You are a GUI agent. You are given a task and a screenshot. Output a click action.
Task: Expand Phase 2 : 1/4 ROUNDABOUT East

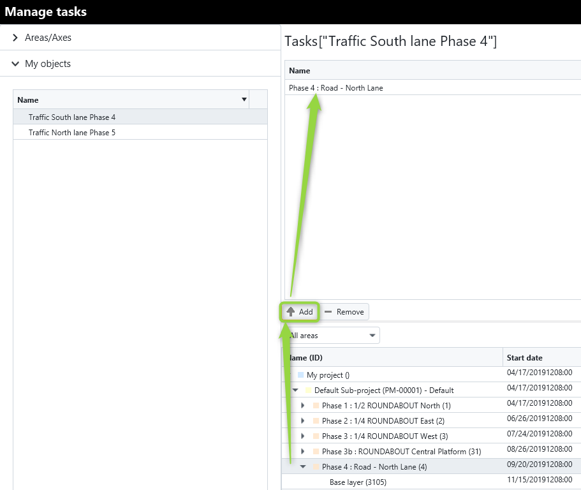click(303, 420)
